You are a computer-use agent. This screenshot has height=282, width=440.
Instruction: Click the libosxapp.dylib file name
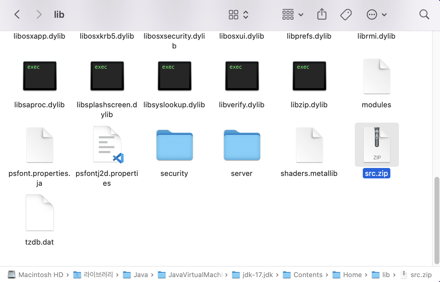tap(40, 36)
